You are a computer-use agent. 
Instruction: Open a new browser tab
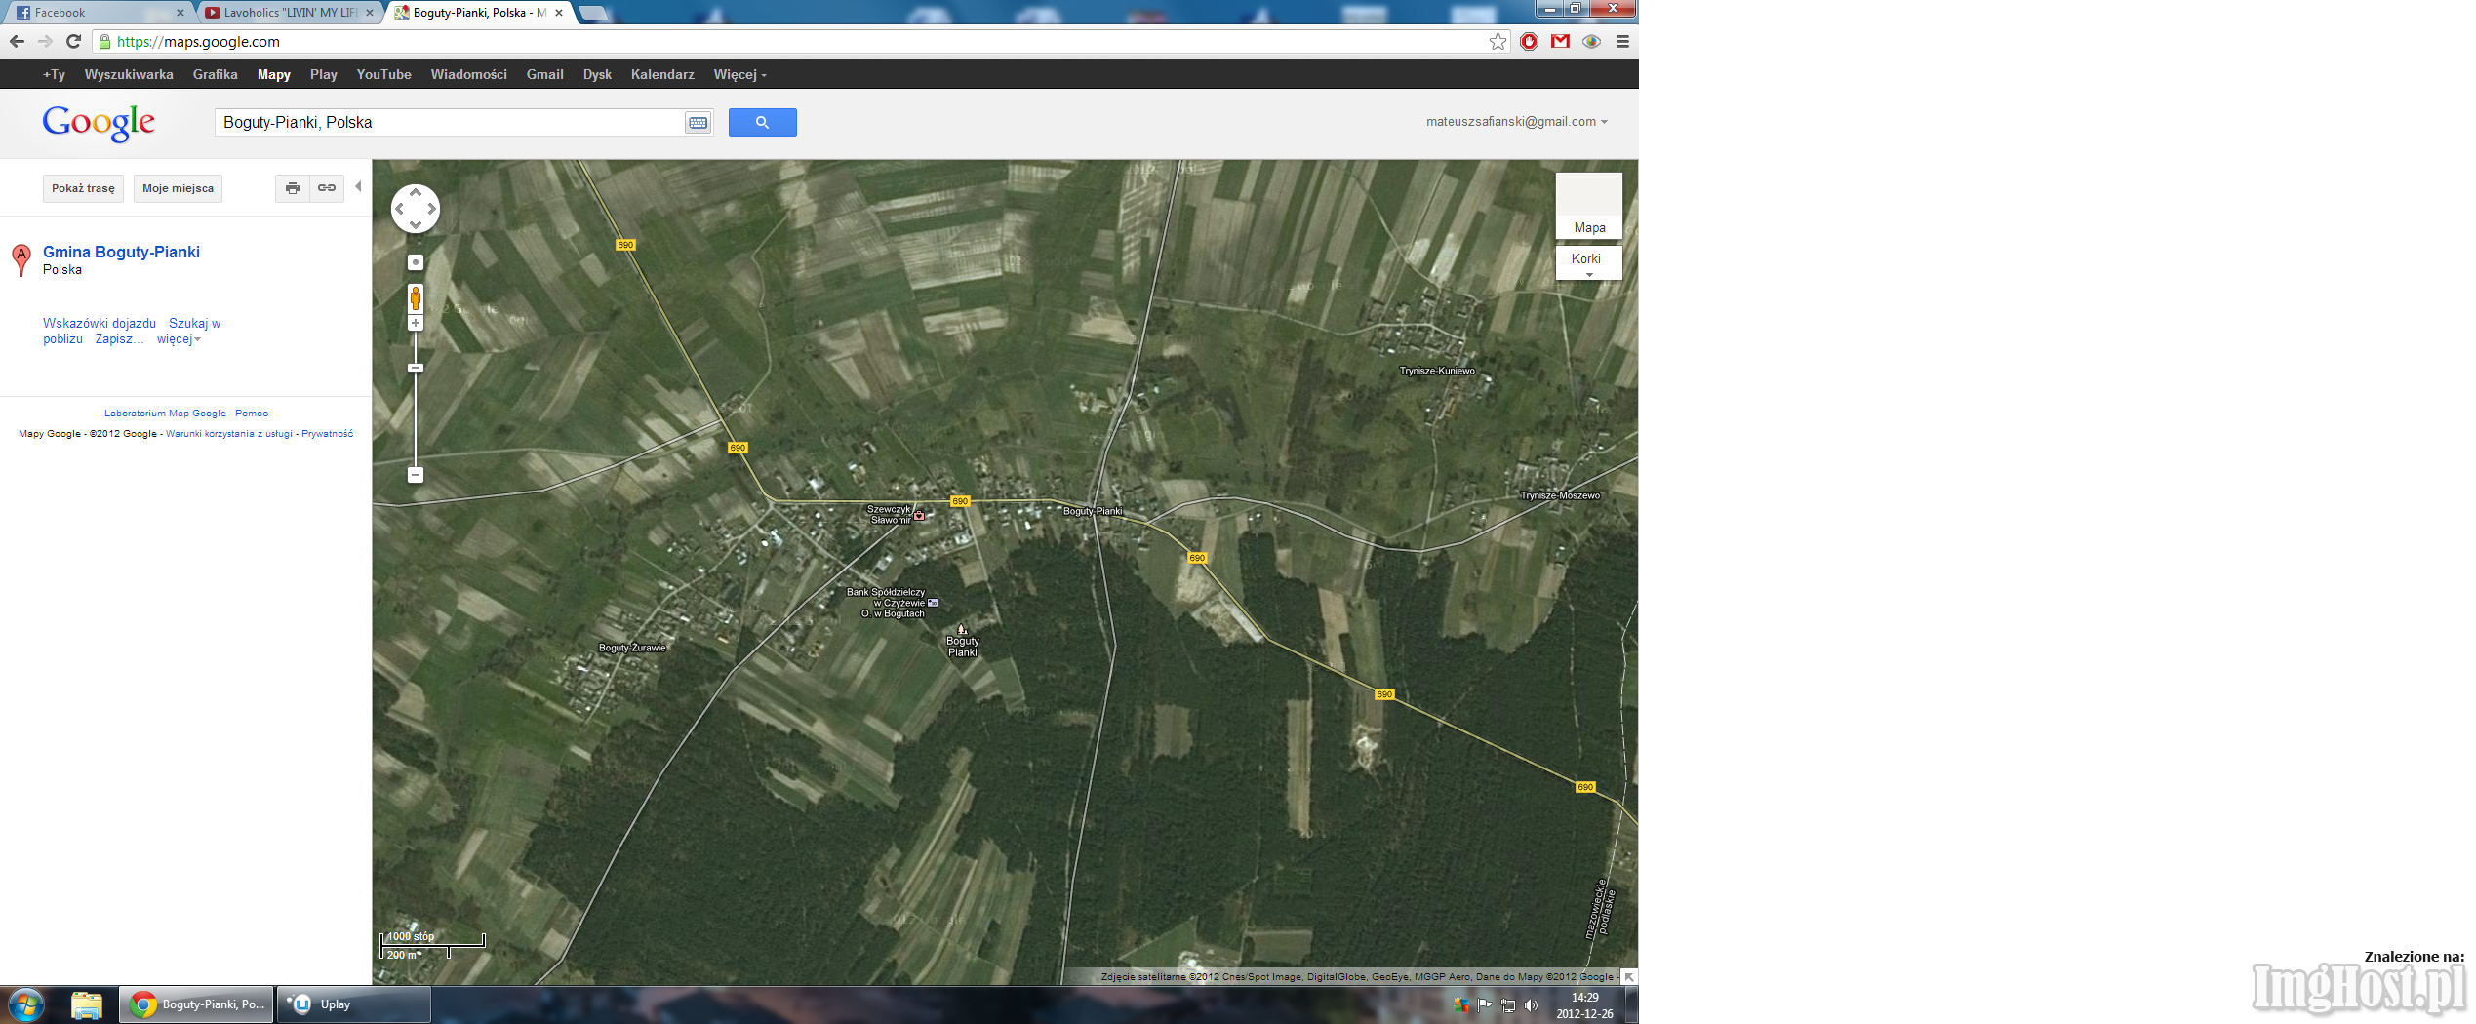[593, 13]
